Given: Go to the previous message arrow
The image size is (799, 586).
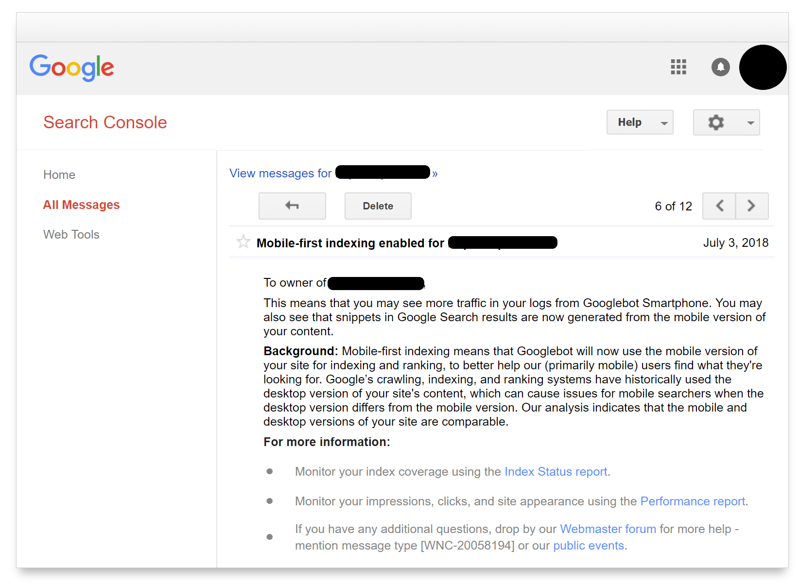Looking at the screenshot, I should tap(719, 206).
